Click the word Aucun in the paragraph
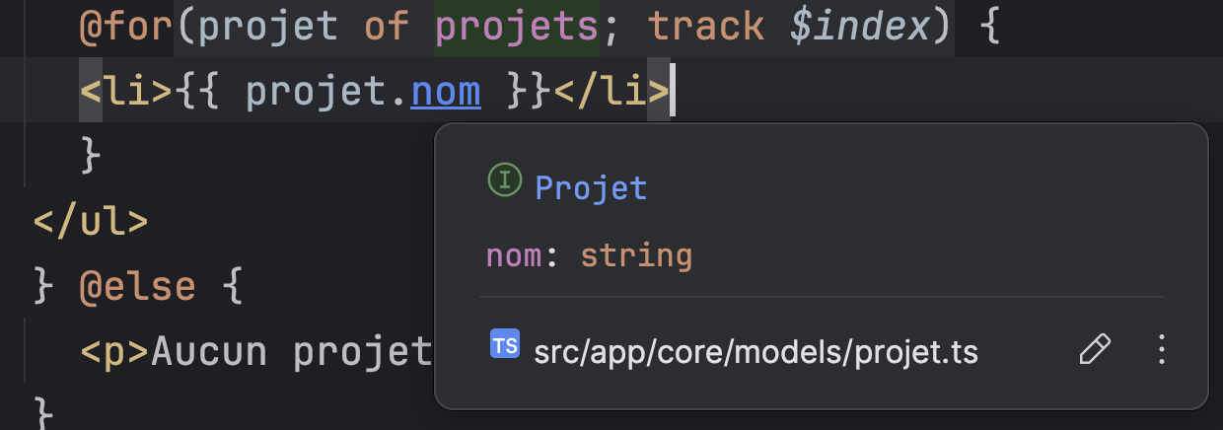The height and width of the screenshot is (430, 1223). pyautogui.click(x=213, y=351)
